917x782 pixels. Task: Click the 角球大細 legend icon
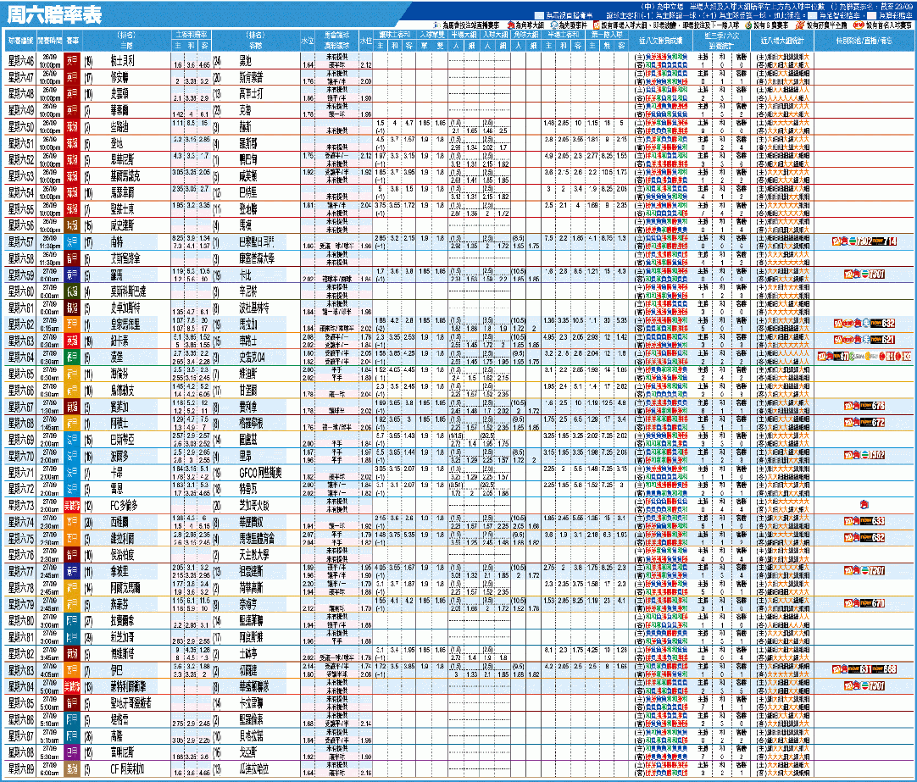point(510,25)
